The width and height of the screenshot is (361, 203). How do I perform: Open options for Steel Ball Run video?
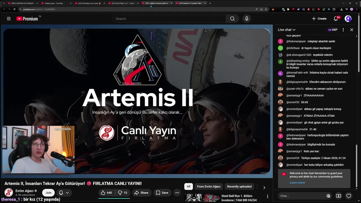tap(268, 196)
